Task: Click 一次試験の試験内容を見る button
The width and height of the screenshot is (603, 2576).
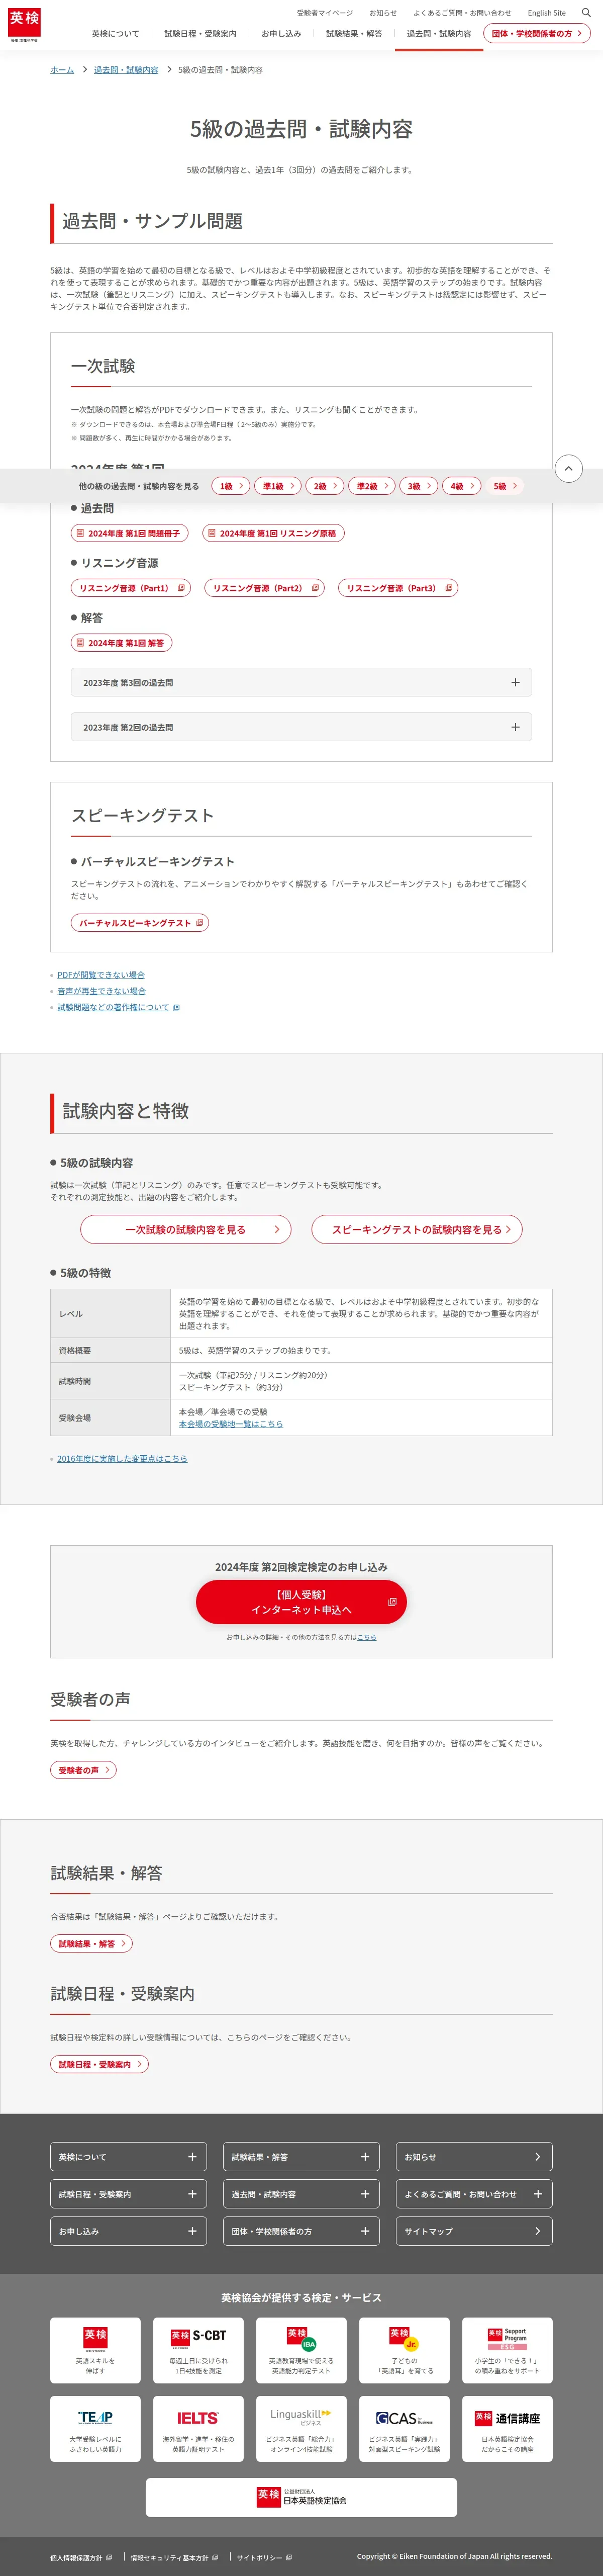Action: (x=186, y=1229)
